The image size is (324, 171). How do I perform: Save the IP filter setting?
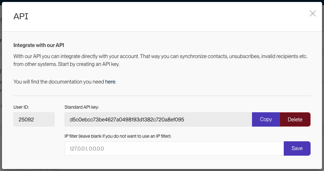coord(297,148)
